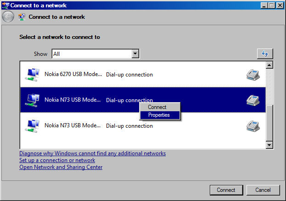
Task: Click the bottom Nokia N73 computer icon
Action: tap(32, 125)
